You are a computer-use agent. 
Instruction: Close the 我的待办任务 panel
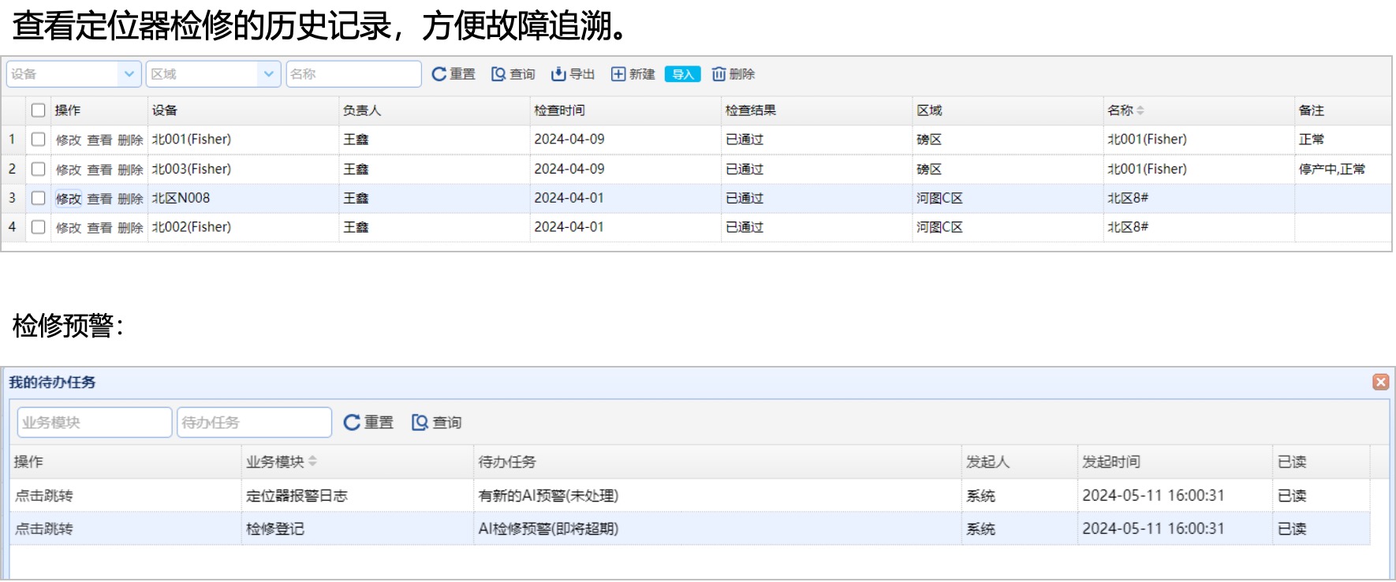coord(1380,382)
